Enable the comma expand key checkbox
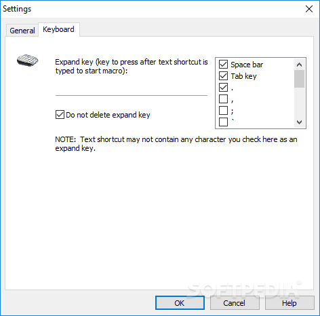320x316 pixels. 223,99
